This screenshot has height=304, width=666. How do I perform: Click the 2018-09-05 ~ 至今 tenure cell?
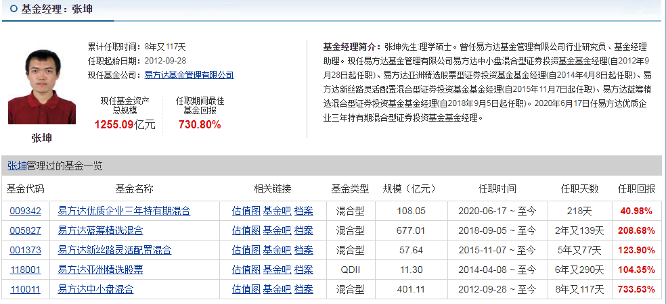coord(497,230)
